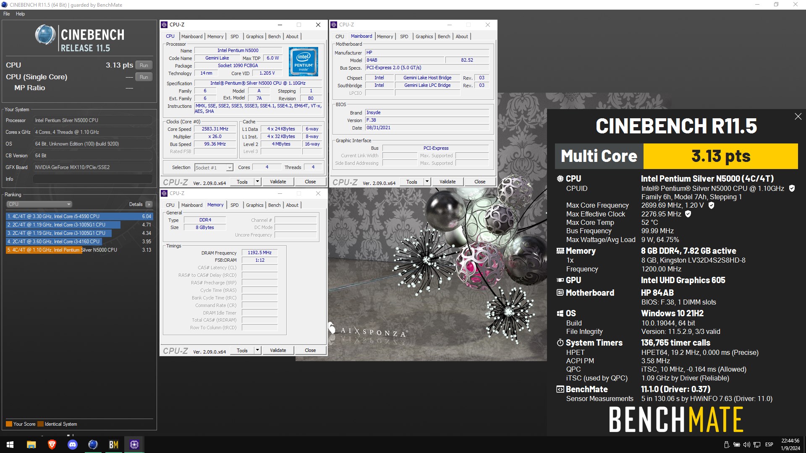This screenshot has height=453, width=806.
Task: Open File Explorer from taskbar
Action: 31,445
